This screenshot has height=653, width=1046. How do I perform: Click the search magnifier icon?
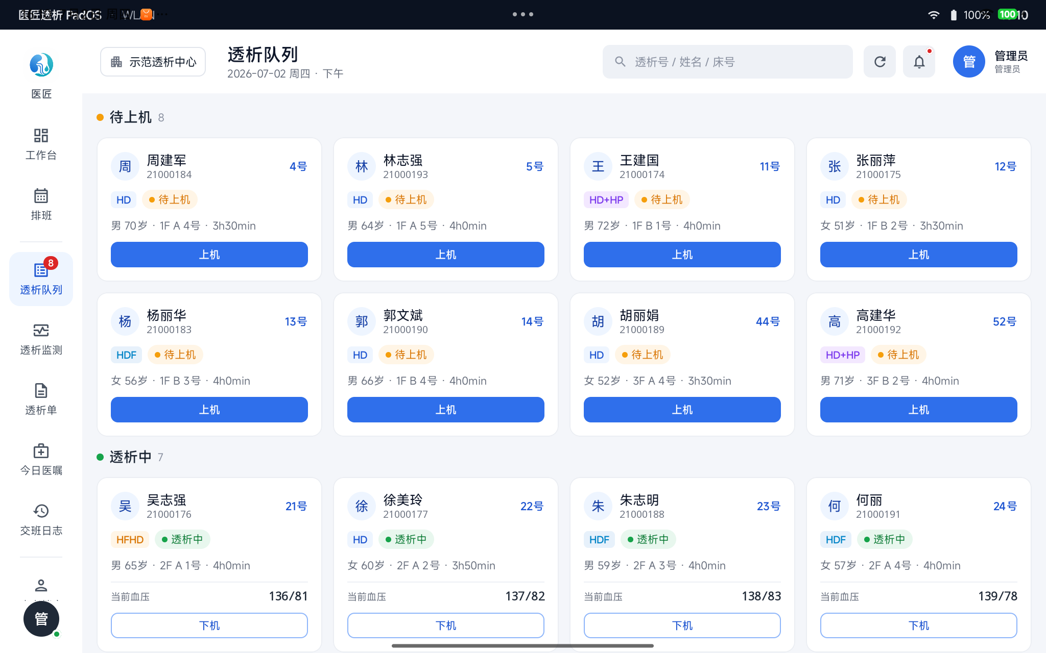[x=620, y=62]
